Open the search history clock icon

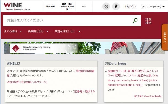coord(106,7)
